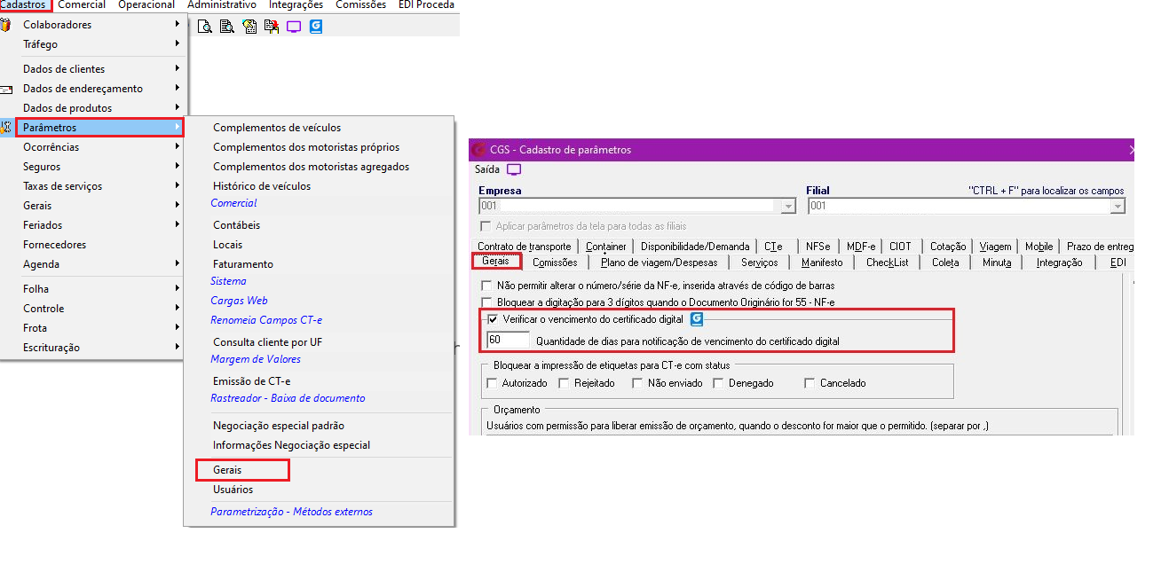Image resolution: width=1169 pixels, height=588 pixels.
Task: Choose Negociação especial padrão
Action: point(279,426)
